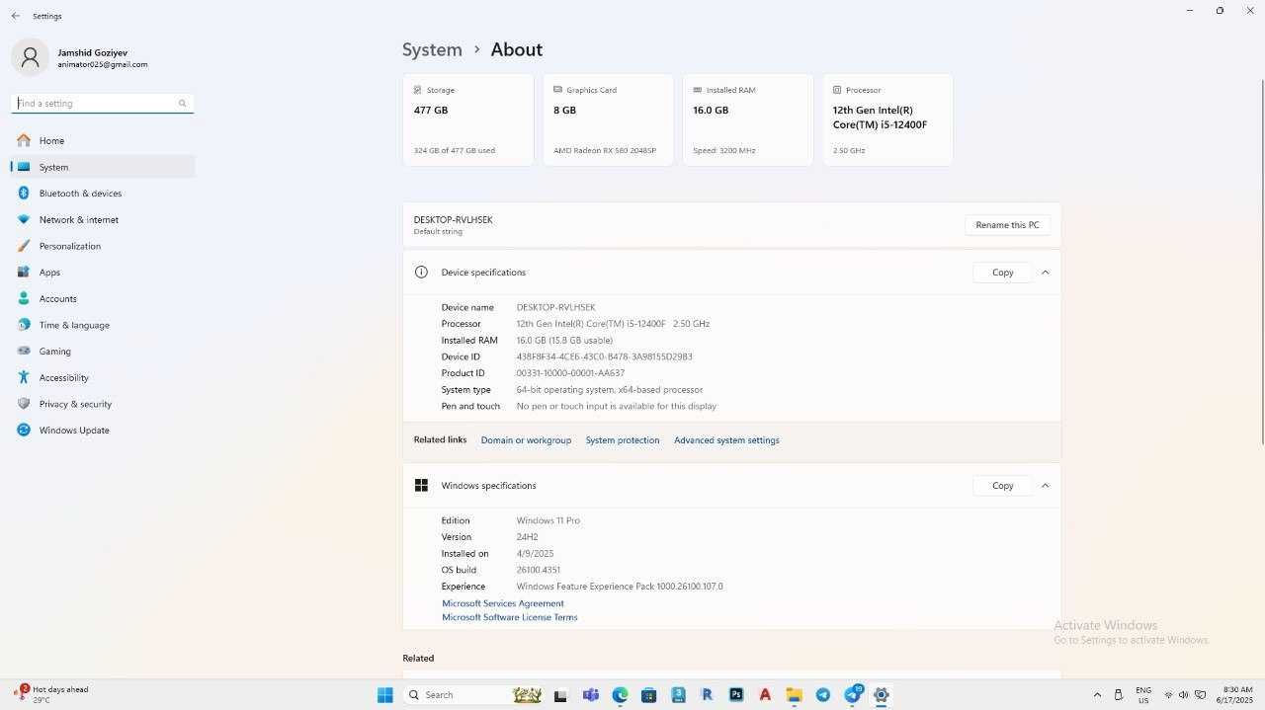Open Microsoft Services Agreement link
The image size is (1265, 710).
503,603
